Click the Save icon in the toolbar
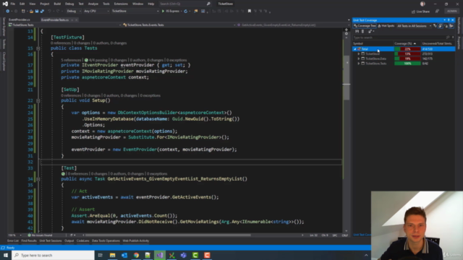This screenshot has width=463, height=260. pos(37,12)
